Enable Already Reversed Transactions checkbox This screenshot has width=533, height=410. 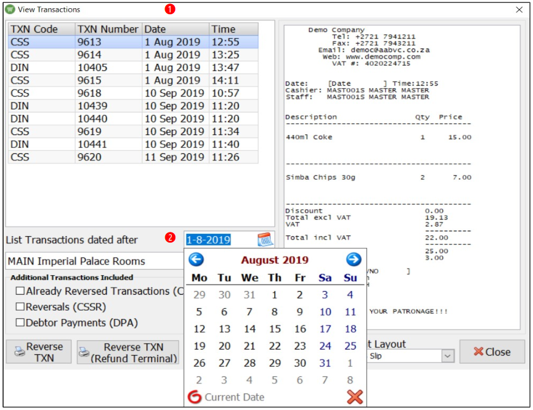tap(20, 290)
